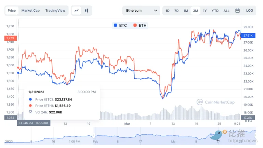This screenshot has height=148, width=263.
Task: Switch to line chart view icon
Action: (77, 11)
